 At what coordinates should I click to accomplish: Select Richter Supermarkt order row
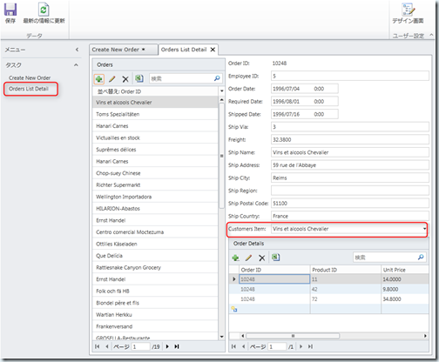click(155, 185)
